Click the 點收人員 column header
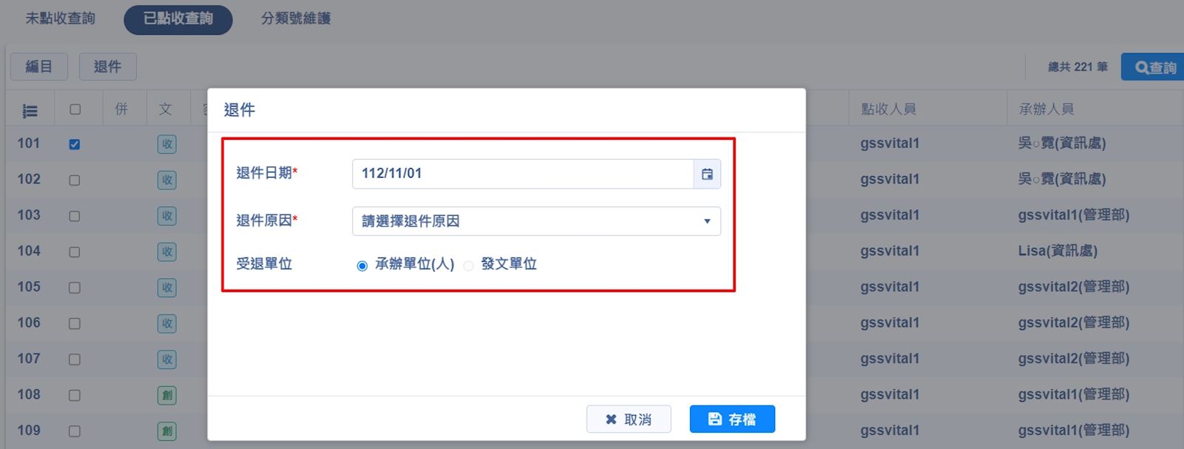The height and width of the screenshot is (449, 1184). [888, 109]
